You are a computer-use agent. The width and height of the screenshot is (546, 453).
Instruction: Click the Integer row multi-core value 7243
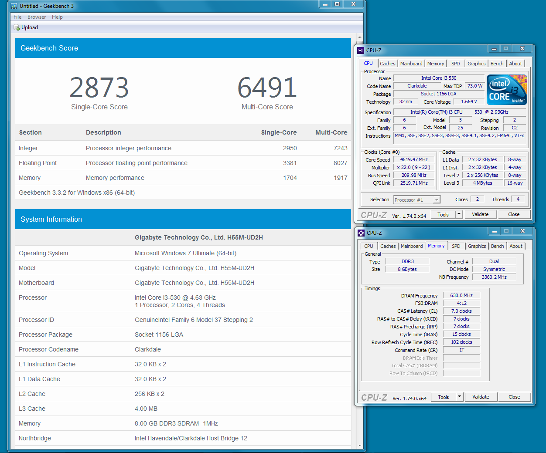point(341,148)
